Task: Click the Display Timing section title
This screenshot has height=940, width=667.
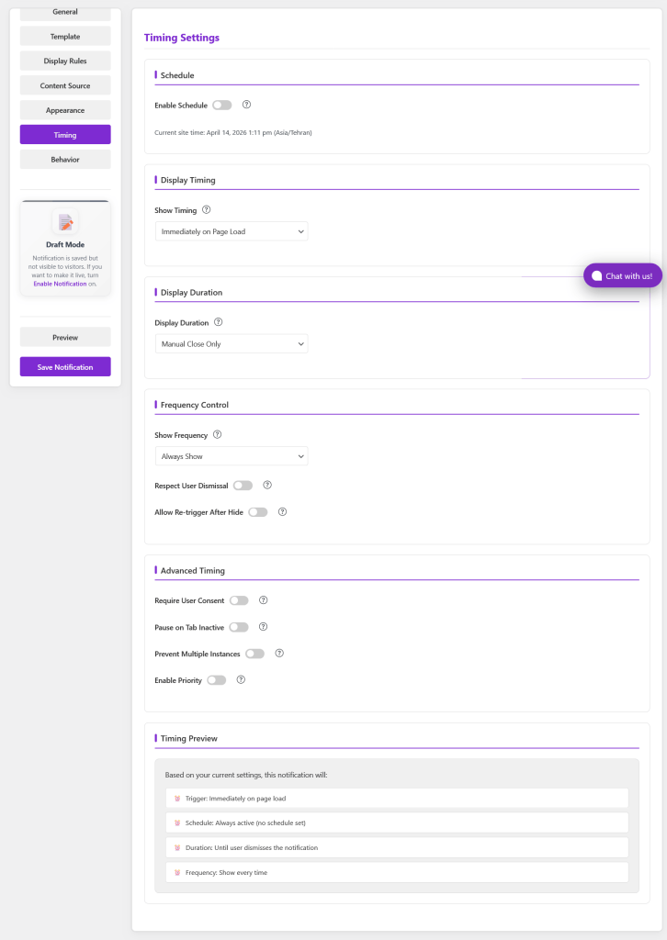Action: (187, 180)
